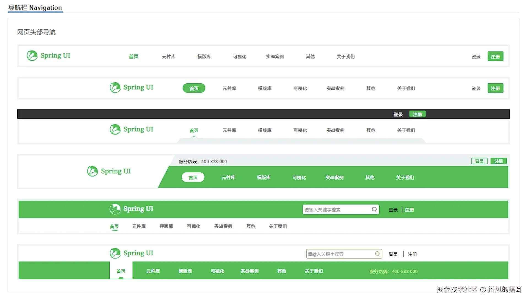Click the outlined 登录 button beside the hotline bar
Screen dimensions: 530x301
479,161
